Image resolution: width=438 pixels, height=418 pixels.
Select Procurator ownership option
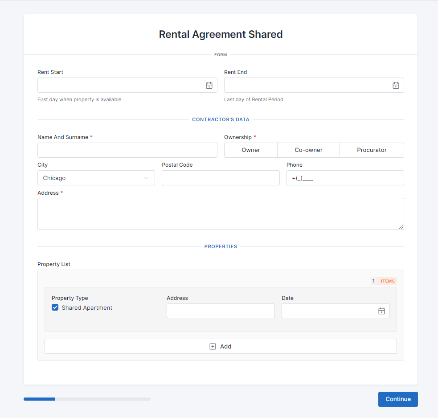372,150
